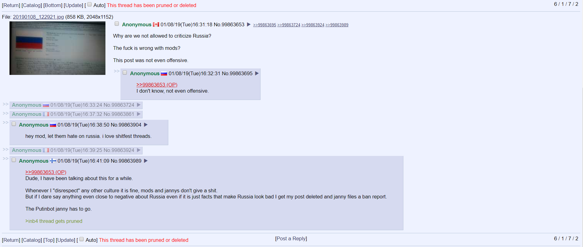Click Canada flag icon on OP post
Image resolution: width=583 pixels, height=247 pixels.
pyautogui.click(x=156, y=24)
